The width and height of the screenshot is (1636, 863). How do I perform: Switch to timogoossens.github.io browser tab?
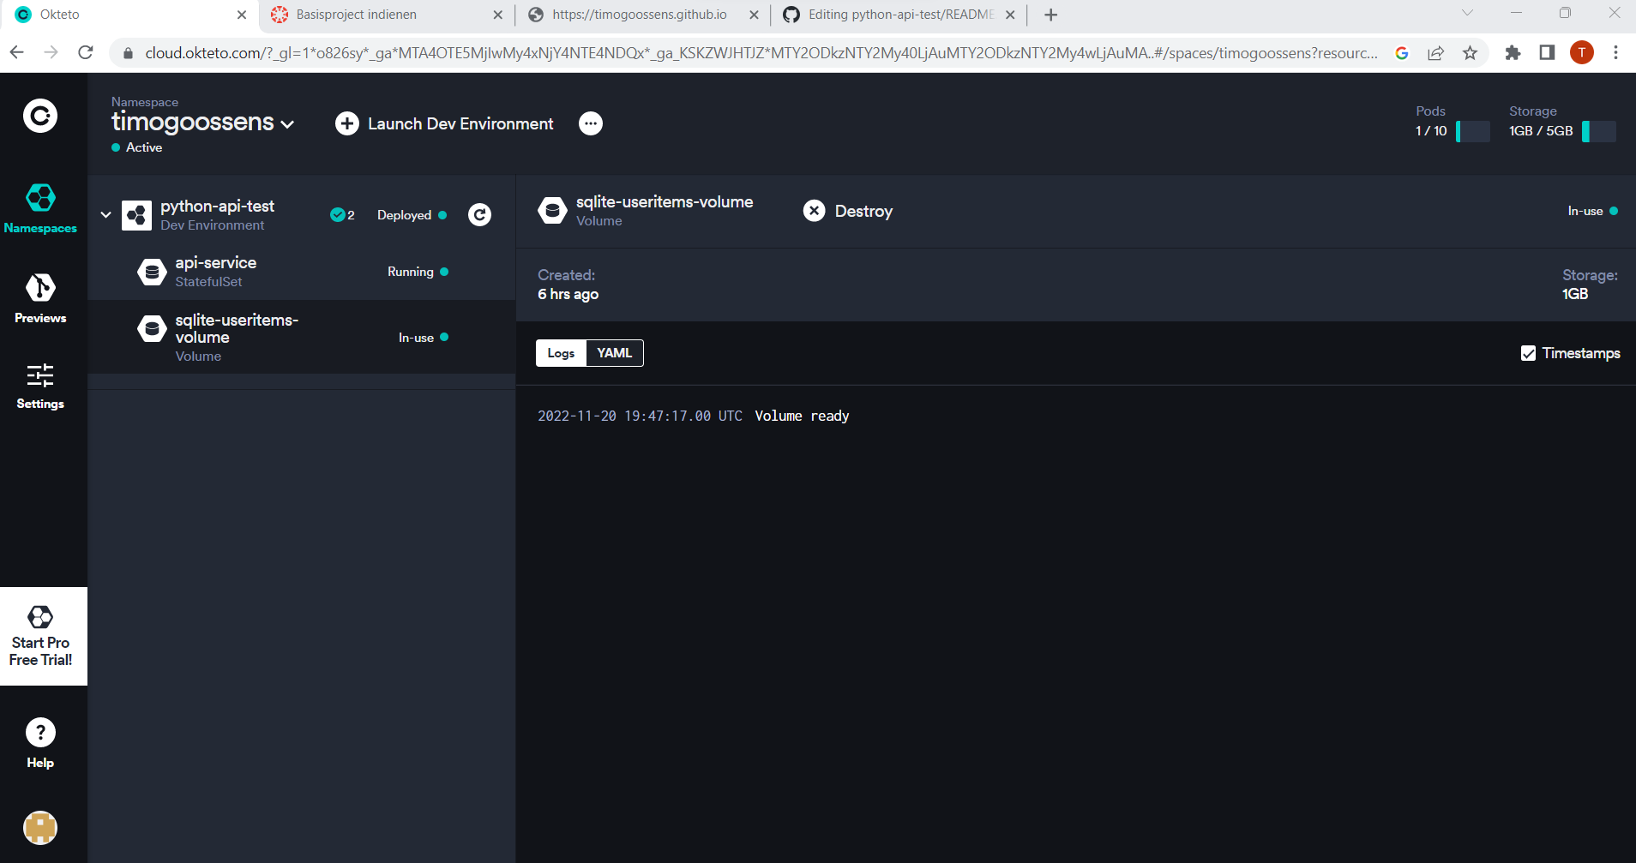pos(643,15)
